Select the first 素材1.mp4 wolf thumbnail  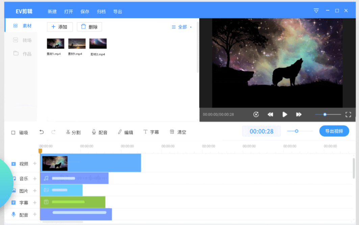[x=55, y=44]
